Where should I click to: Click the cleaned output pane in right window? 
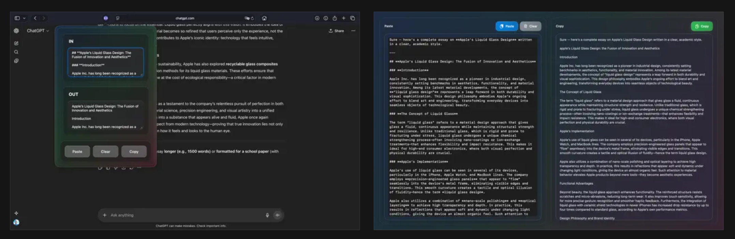tap(634, 127)
